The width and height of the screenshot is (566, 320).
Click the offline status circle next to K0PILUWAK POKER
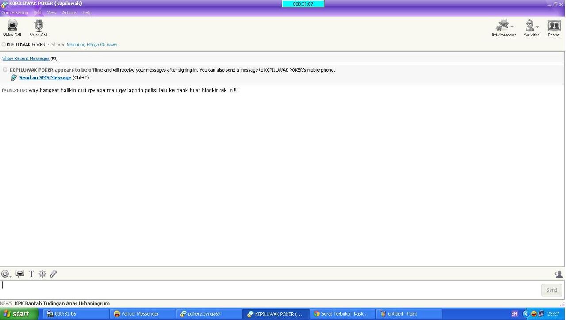(x=4, y=45)
